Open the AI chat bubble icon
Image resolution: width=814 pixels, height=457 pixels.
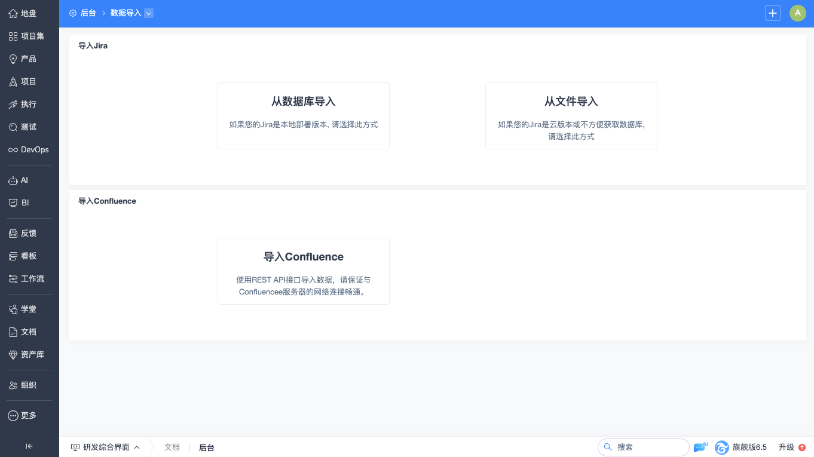tap(700, 447)
